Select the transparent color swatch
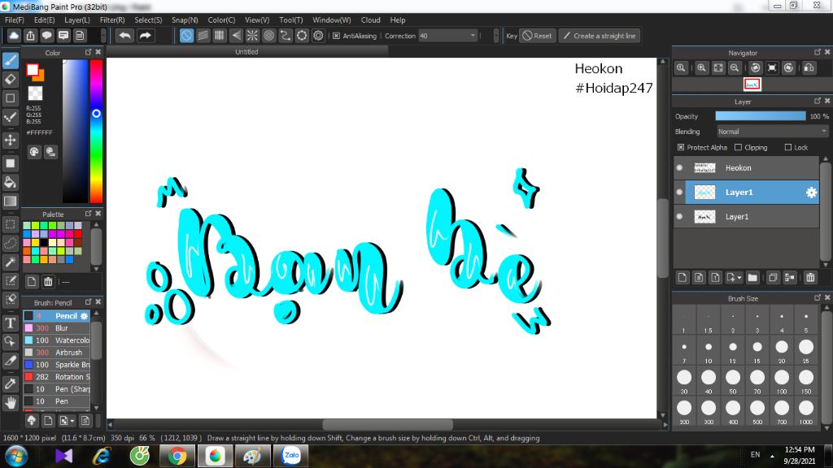Screen dimensions: 833x468 (x=35, y=93)
